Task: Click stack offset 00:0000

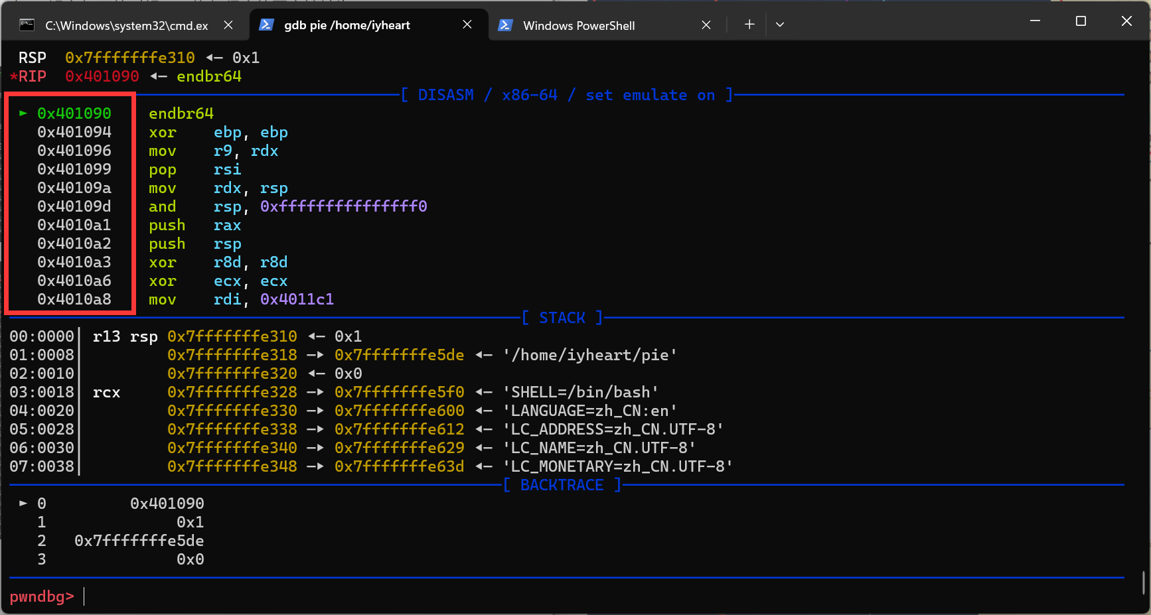Action: [x=42, y=336]
